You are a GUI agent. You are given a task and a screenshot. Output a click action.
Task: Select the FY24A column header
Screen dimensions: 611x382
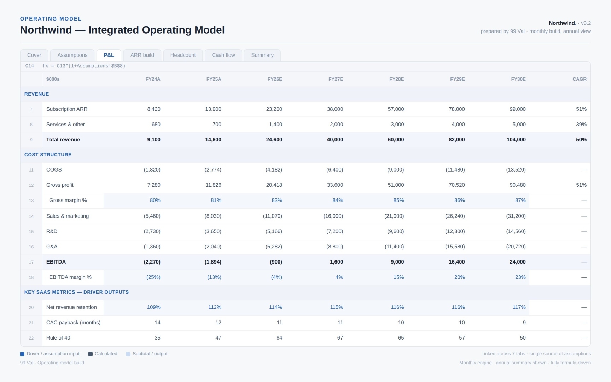153,79
